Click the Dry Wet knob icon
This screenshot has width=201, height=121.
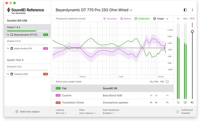[x=167, y=82]
